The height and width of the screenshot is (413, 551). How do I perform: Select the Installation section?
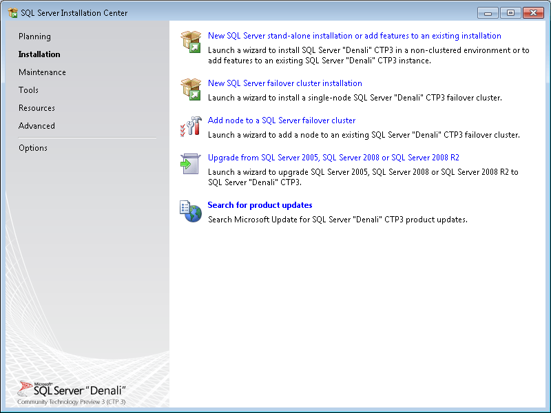coord(39,54)
